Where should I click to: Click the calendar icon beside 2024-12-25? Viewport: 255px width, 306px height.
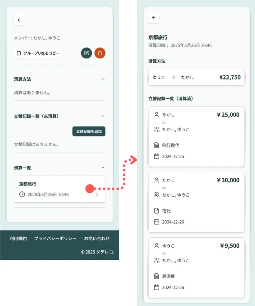157,156
